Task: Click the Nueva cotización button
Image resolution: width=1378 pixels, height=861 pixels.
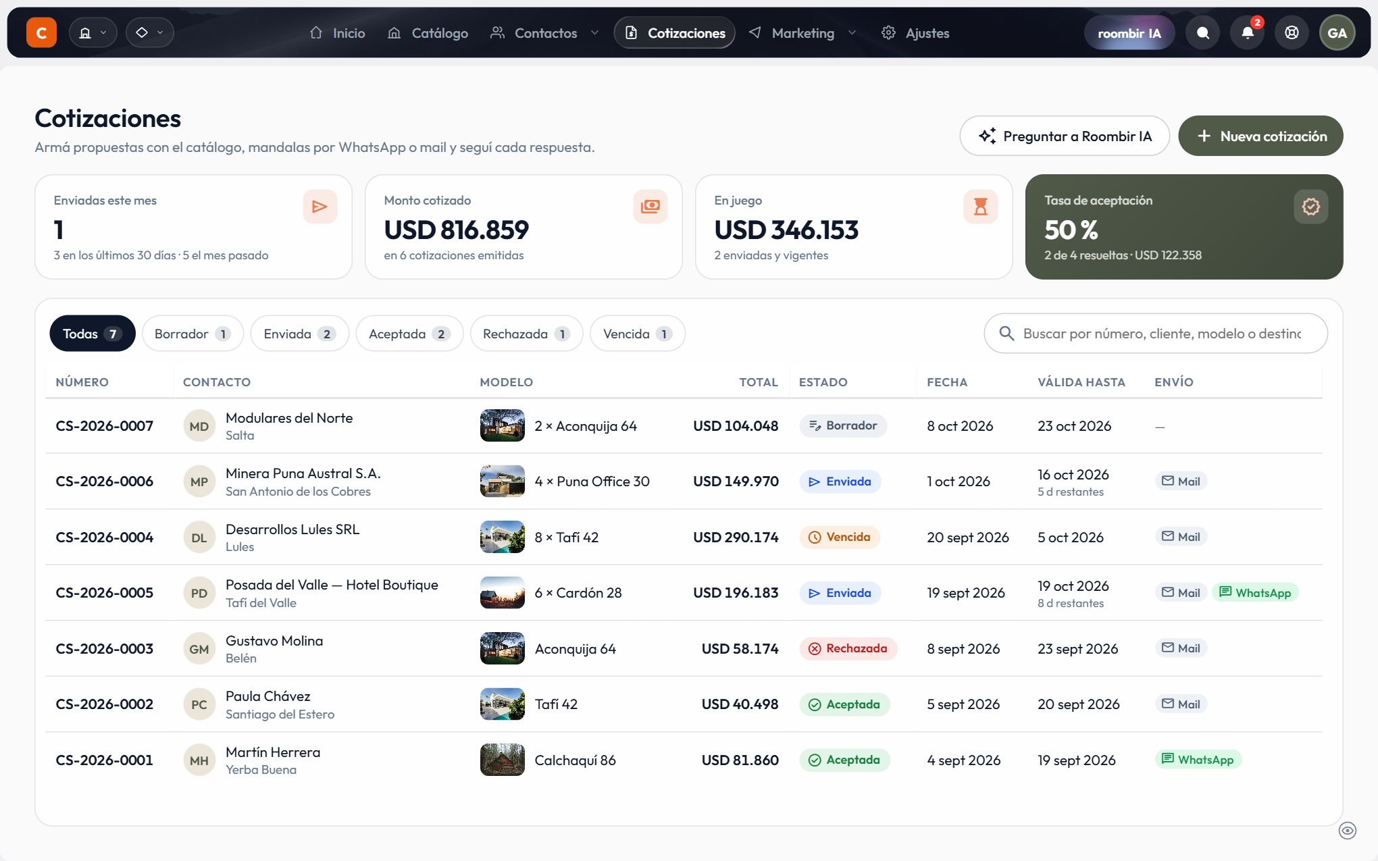Action: pos(1260,136)
